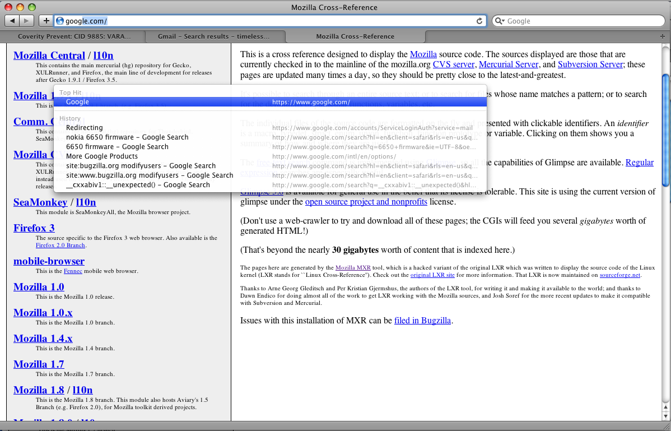Choose the Google top hit suggestion

270,102
